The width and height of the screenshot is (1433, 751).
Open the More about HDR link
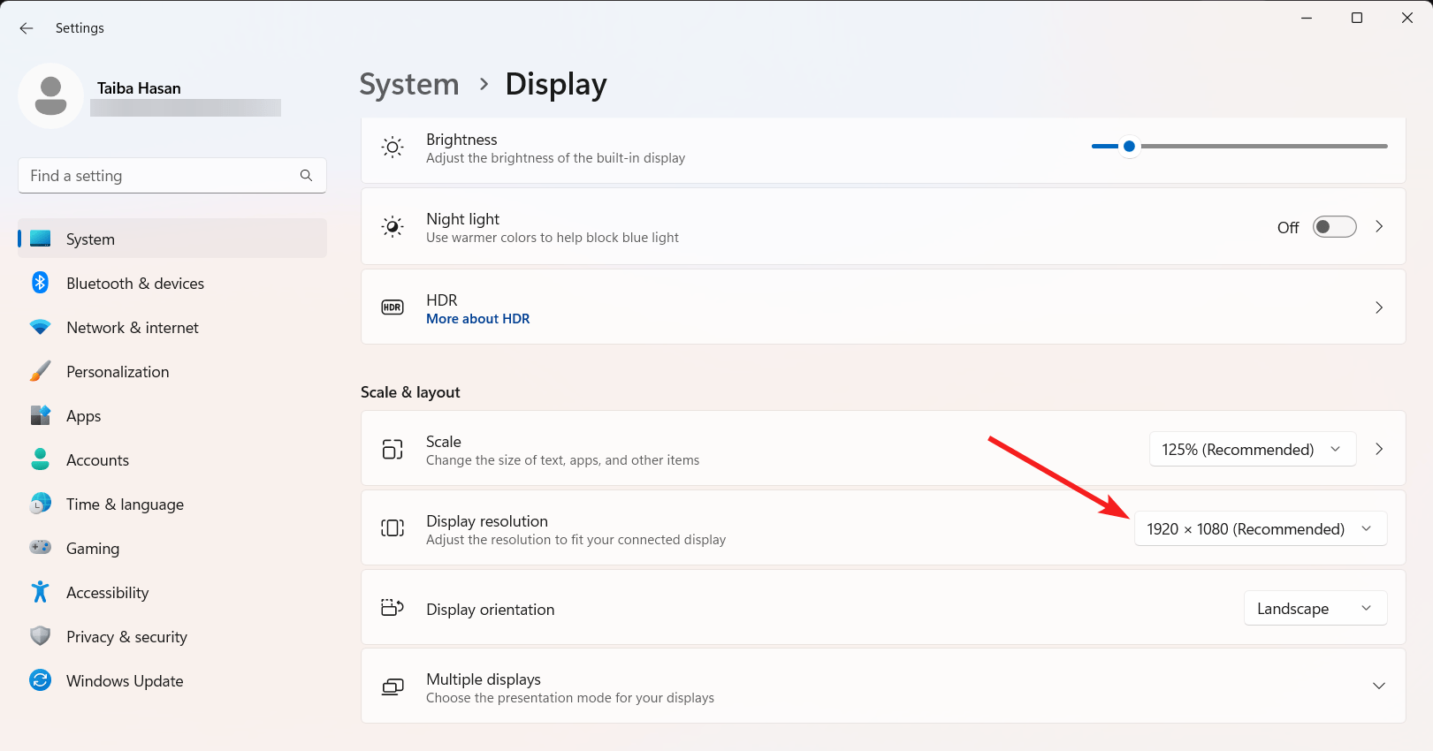point(477,319)
